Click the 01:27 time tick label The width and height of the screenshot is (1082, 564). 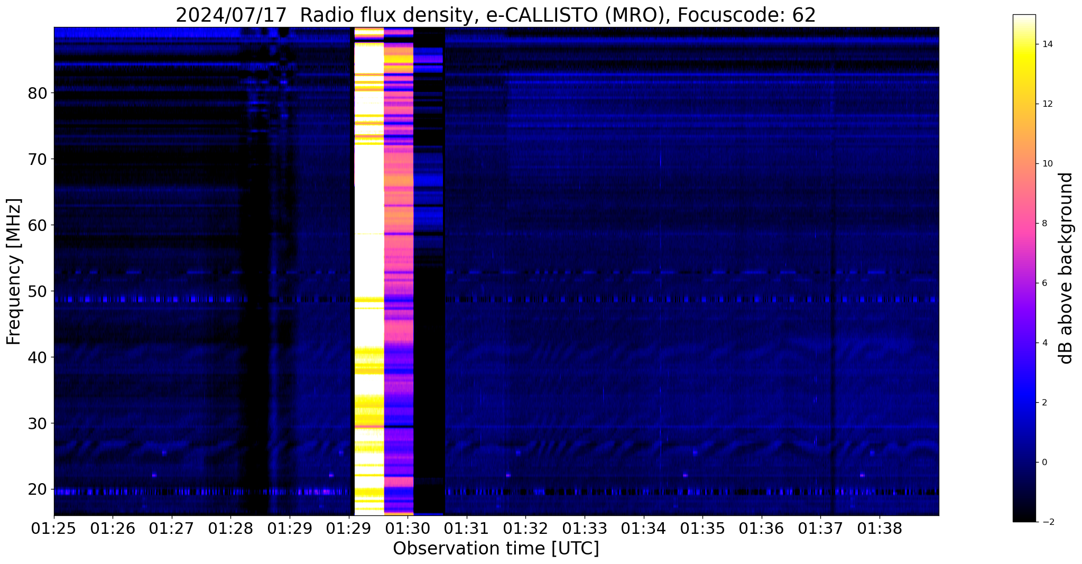pyautogui.click(x=172, y=528)
